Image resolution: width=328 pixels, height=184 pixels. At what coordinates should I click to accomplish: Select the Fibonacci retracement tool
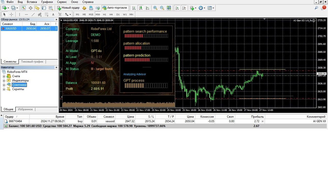click(x=46, y=14)
